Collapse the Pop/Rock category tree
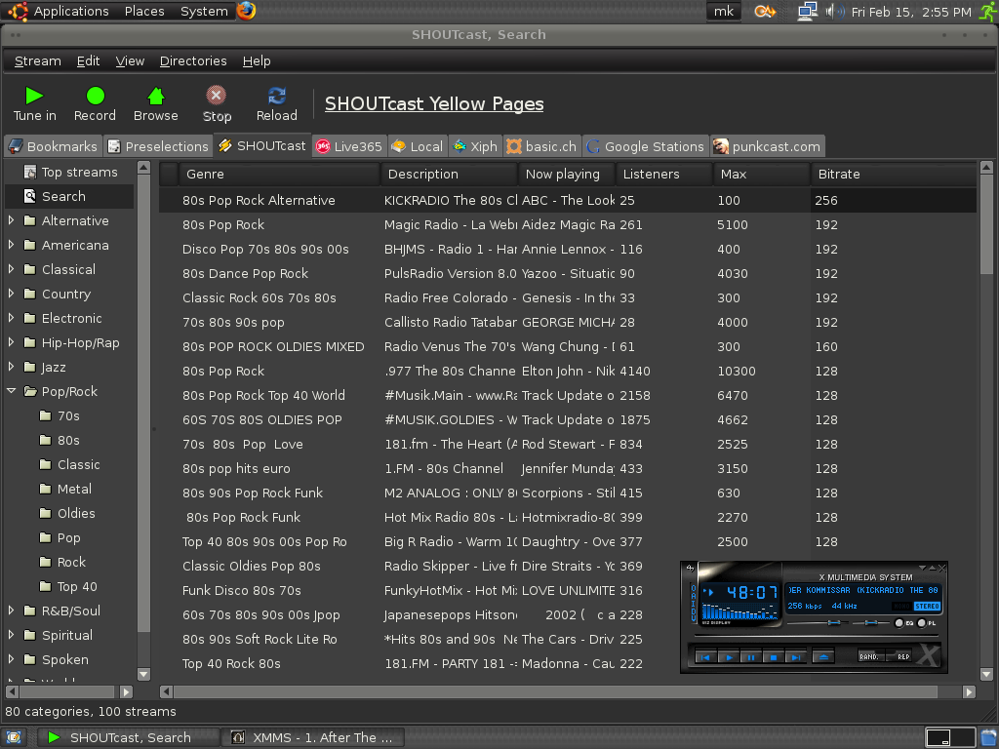The width and height of the screenshot is (999, 749). click(x=12, y=392)
